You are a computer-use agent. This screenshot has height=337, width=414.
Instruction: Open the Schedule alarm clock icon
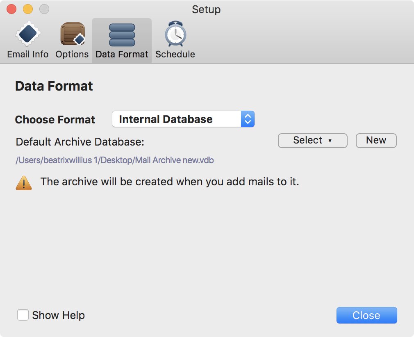coord(175,34)
